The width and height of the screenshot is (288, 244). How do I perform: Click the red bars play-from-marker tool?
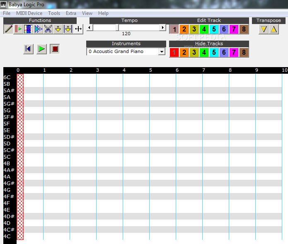(18, 29)
